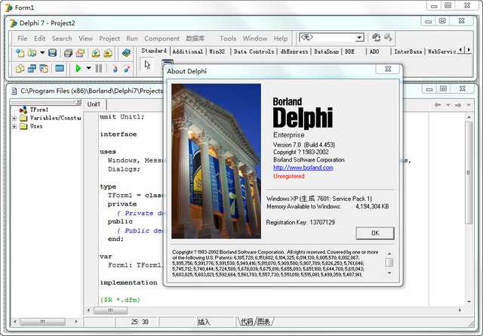Open the desktop layout combo box
Viewport: 483px width, 336px height.
pyautogui.click(x=331, y=38)
